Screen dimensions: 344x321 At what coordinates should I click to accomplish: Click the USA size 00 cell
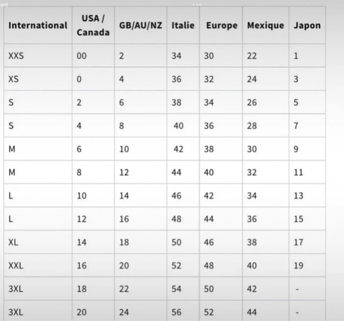[x=82, y=56]
